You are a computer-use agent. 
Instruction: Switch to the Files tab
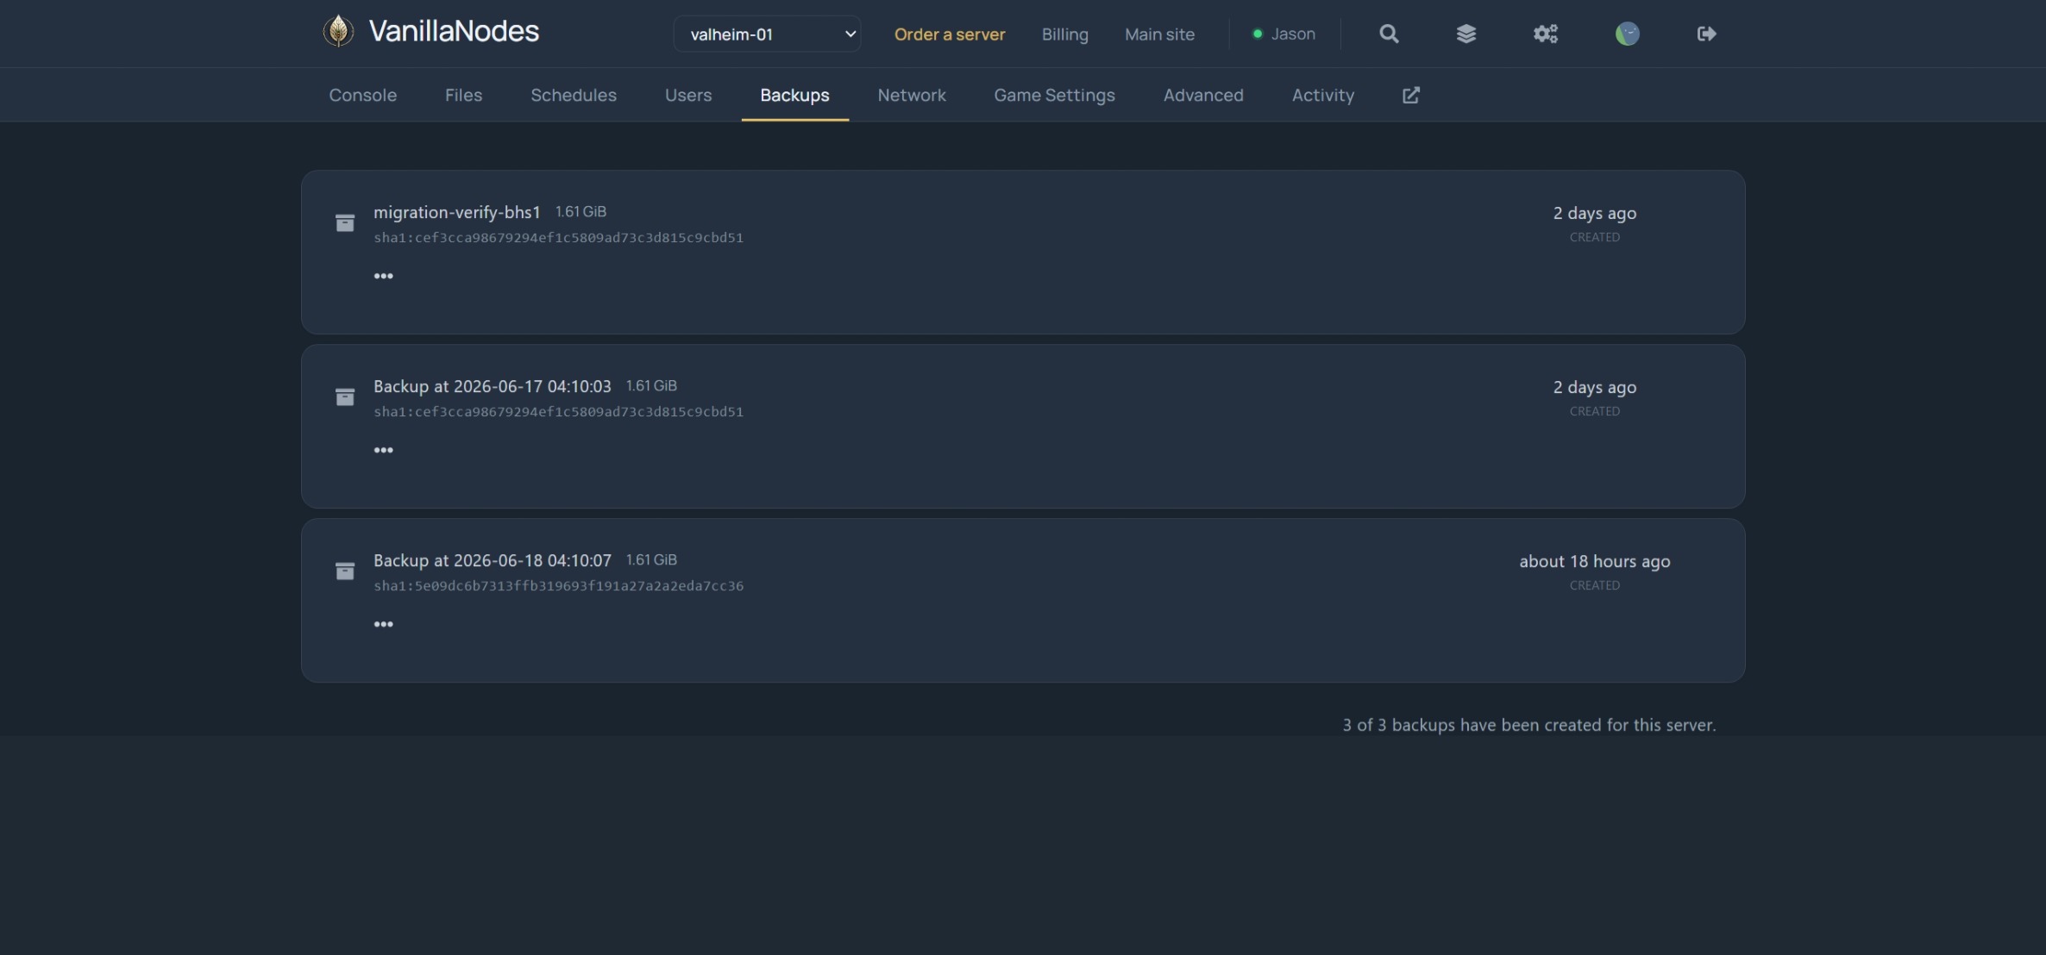(464, 95)
